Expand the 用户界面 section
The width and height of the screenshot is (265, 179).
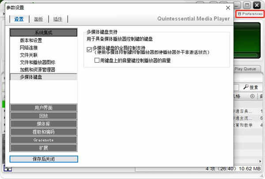tap(44, 107)
